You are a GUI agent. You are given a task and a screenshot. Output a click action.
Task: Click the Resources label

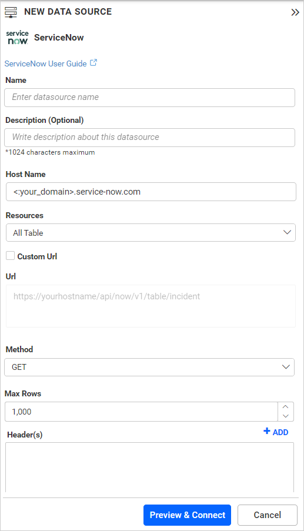pos(25,215)
